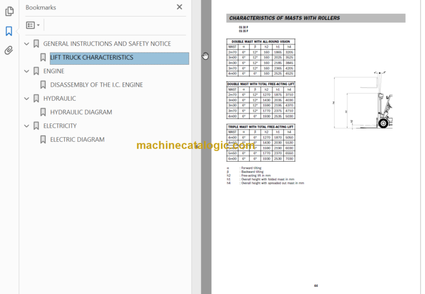Click 'Overall height with folded mast' legend

pyautogui.click(x=268, y=179)
